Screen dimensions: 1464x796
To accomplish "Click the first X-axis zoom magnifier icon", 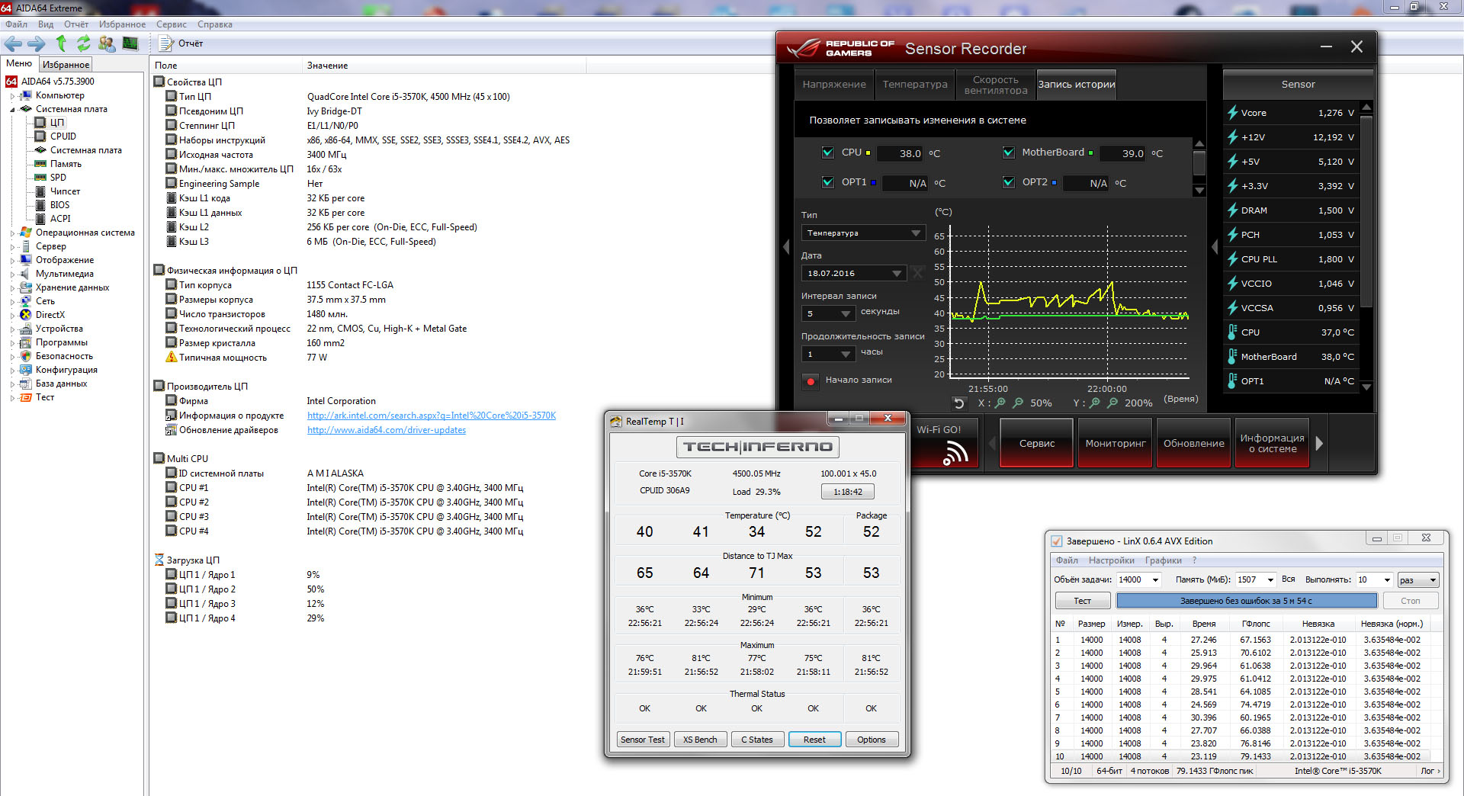I will (1000, 403).
